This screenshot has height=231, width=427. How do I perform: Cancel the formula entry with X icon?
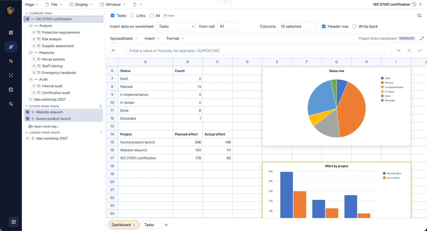[409, 50]
